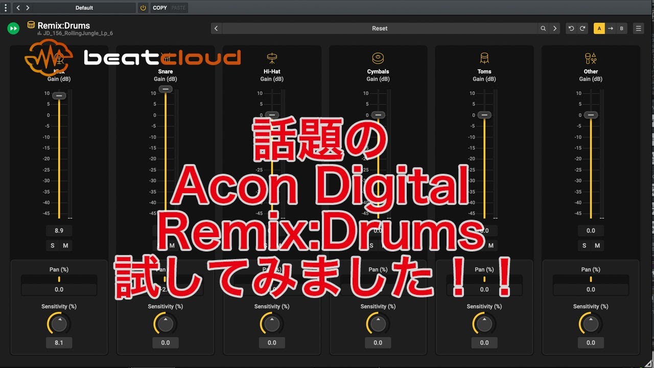Click the Kick gain fader handle
Image resolution: width=654 pixels, height=368 pixels.
[59, 96]
